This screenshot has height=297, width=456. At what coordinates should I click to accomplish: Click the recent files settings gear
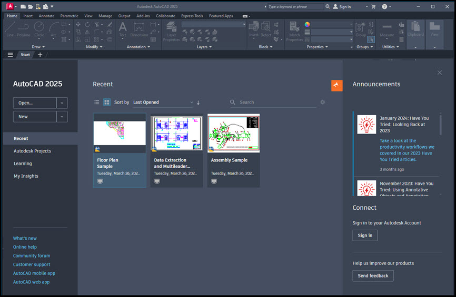tap(322, 102)
